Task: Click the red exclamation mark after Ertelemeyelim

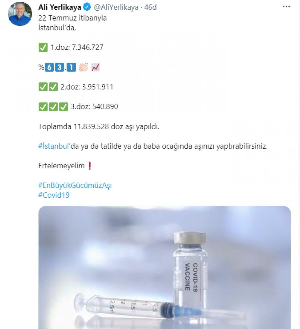Action: pyautogui.click(x=90, y=166)
